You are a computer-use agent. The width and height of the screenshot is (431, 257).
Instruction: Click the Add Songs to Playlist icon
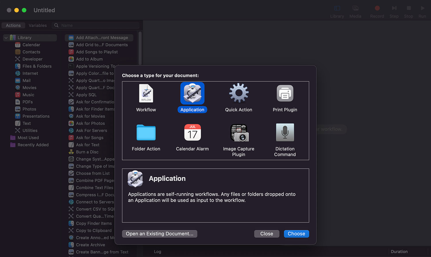(x=71, y=52)
